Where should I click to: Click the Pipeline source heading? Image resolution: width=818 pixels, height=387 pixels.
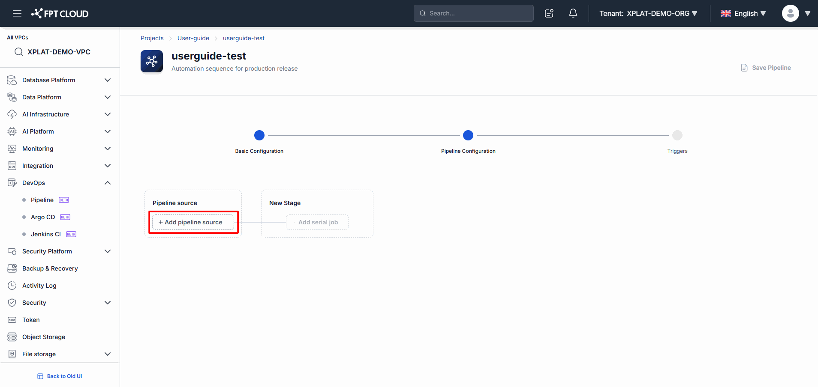pyautogui.click(x=175, y=203)
